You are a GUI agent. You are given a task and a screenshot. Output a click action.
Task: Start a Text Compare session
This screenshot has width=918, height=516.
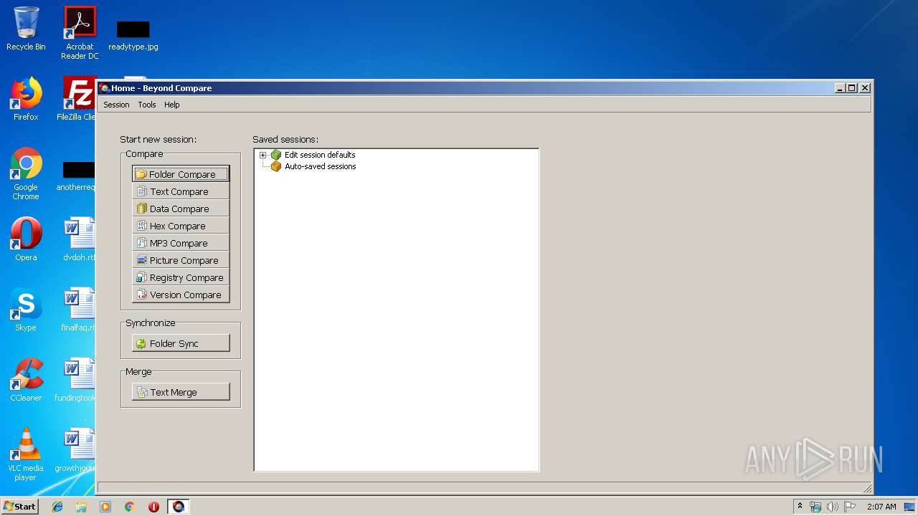[181, 191]
